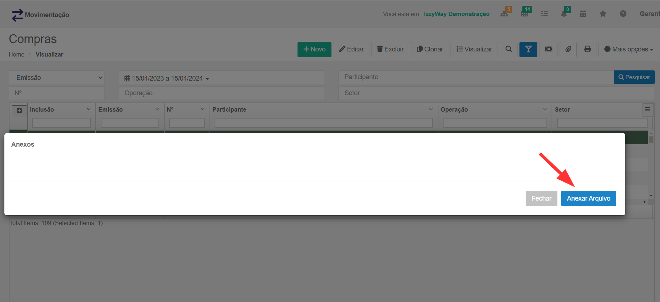Click the Anexar Arquivo button
The image size is (660, 302).
pyautogui.click(x=588, y=198)
